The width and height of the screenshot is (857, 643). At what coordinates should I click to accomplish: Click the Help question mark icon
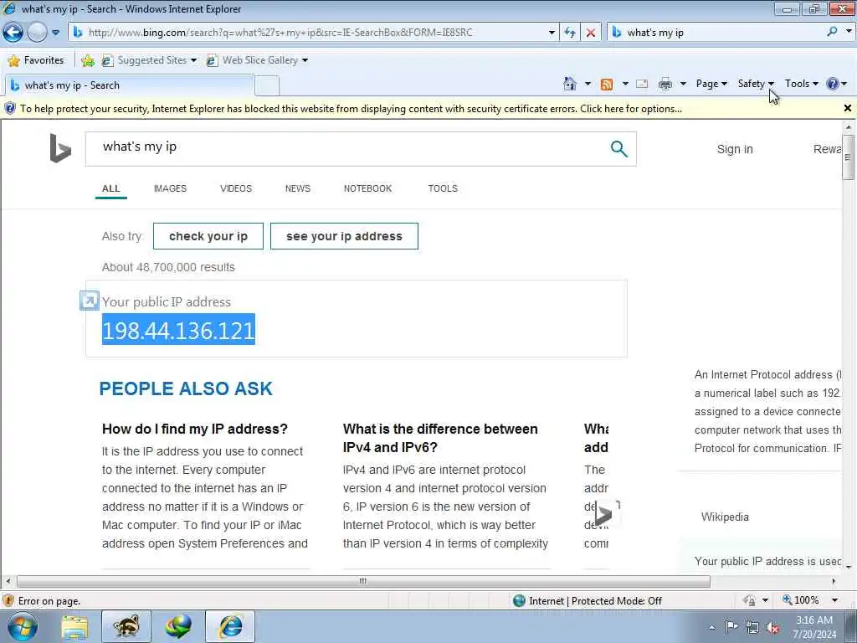833,84
